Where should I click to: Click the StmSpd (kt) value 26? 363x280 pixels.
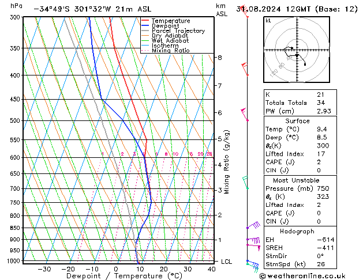coord(321,264)
